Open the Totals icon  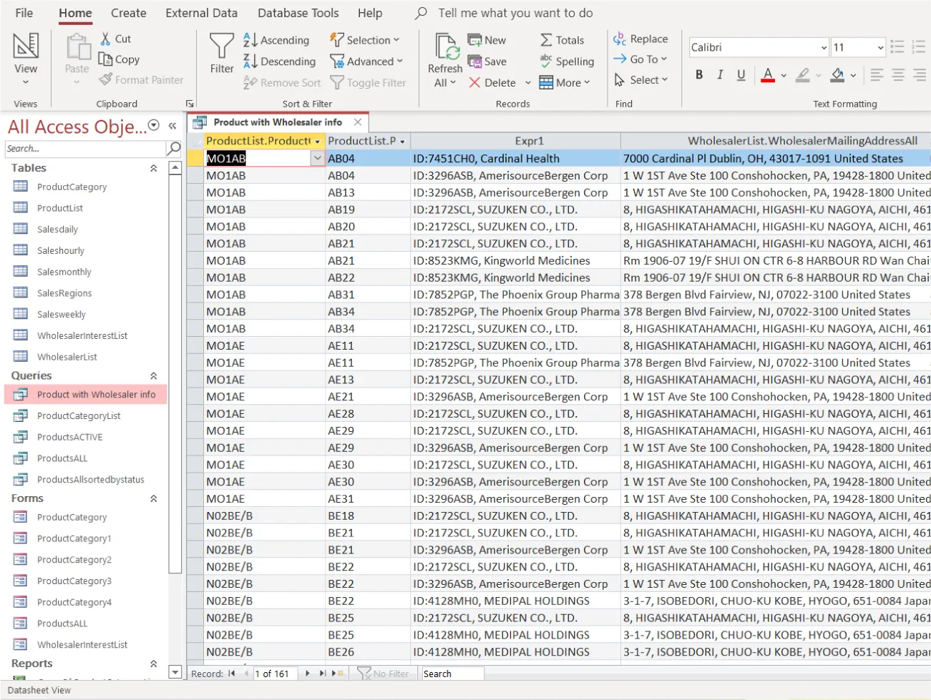coord(547,39)
